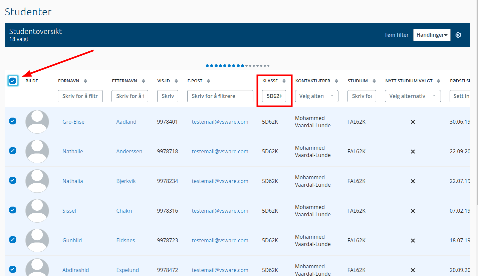This screenshot has width=478, height=276.
Task: Click the Bilde column header
Action: (32, 81)
